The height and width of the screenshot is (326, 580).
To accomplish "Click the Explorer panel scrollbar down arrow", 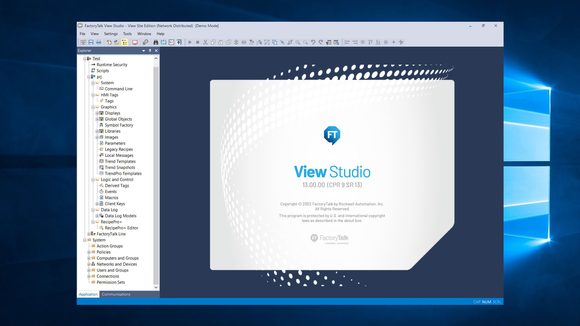I will click(156, 287).
